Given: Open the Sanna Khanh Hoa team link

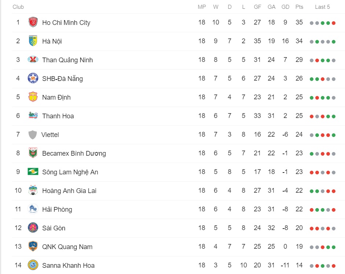Looking at the screenshot, I should tap(68, 266).
